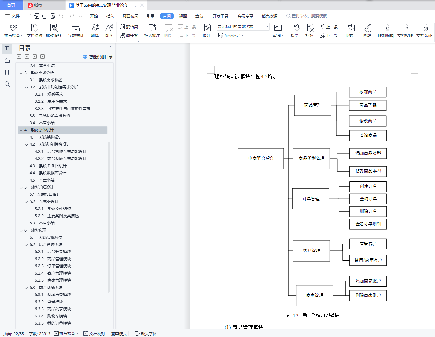Open the 显示标记的最终状态 dropdown
The image size is (435, 337).
[243, 27]
